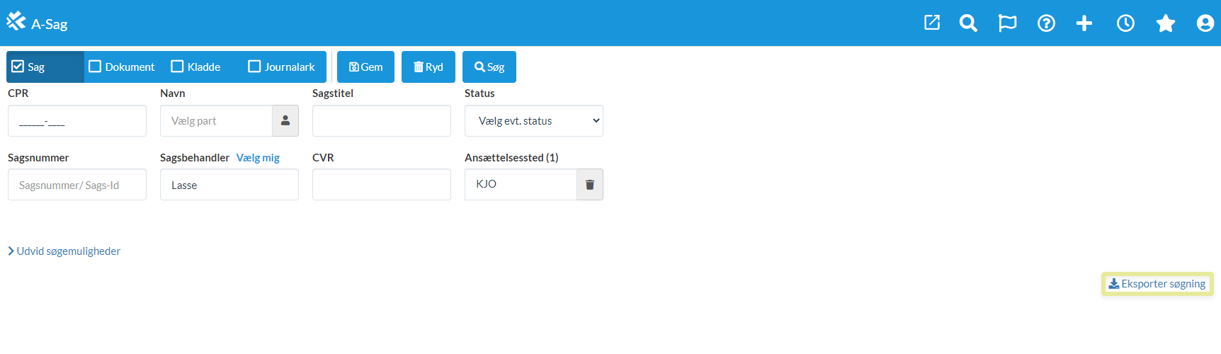
Task: Uncheck the Sag checkbox
Action: click(18, 67)
